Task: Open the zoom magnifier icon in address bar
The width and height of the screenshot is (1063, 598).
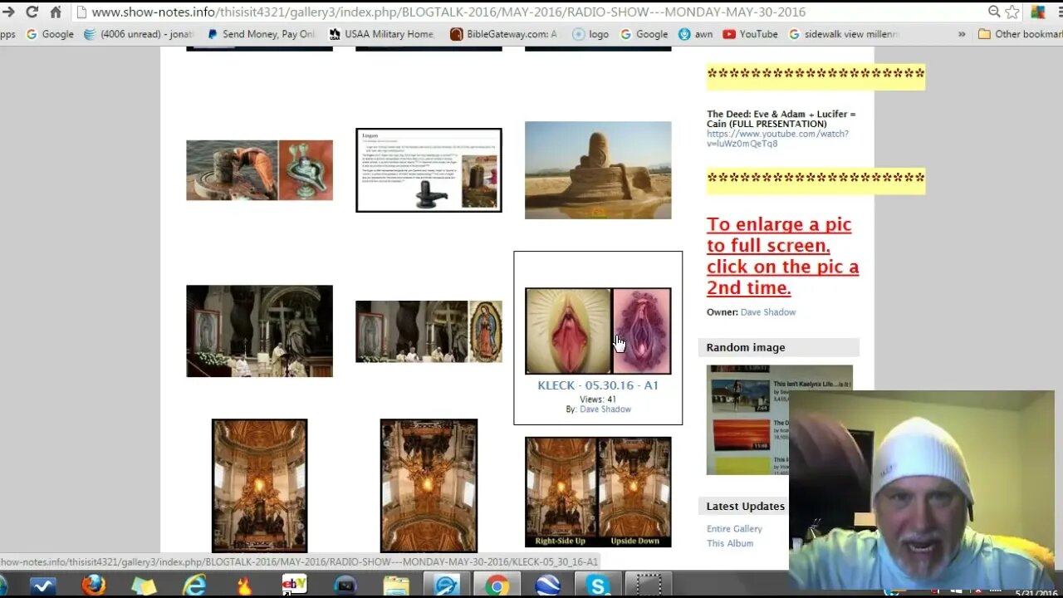Action: pos(993,12)
